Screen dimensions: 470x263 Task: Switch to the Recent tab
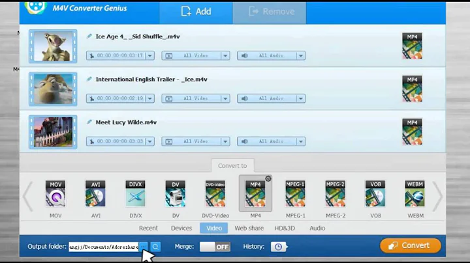148,228
